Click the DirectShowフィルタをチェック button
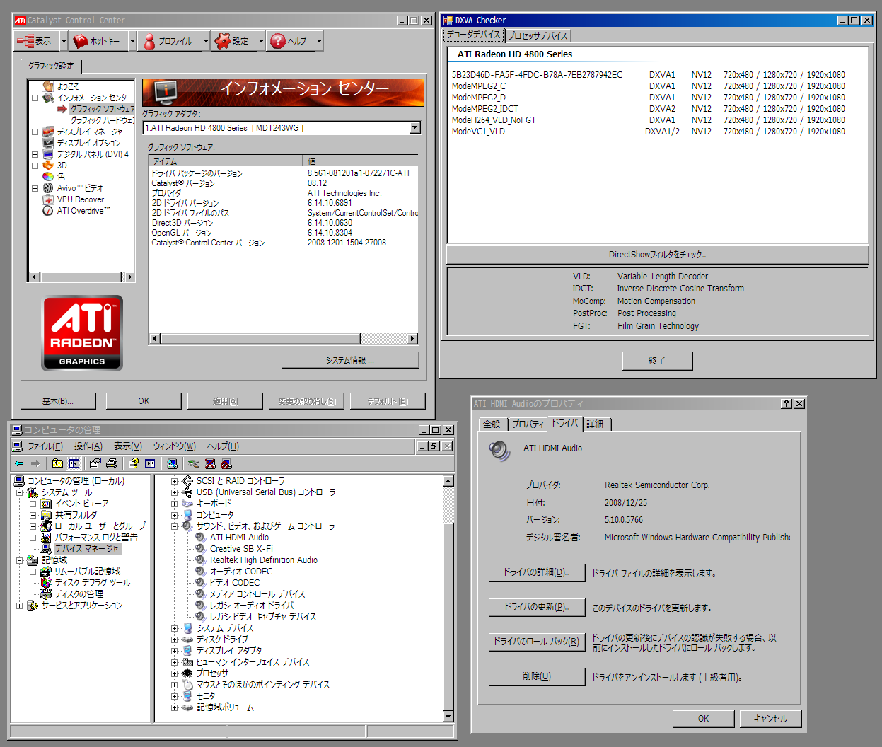 [x=658, y=255]
